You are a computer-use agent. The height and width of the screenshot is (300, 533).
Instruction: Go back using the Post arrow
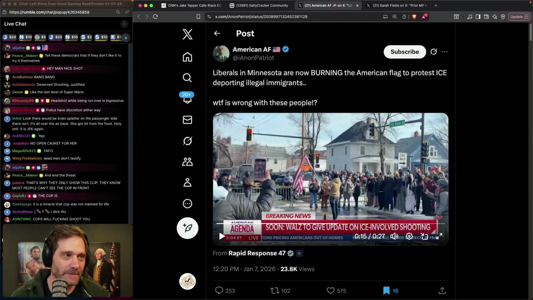pyautogui.click(x=217, y=33)
